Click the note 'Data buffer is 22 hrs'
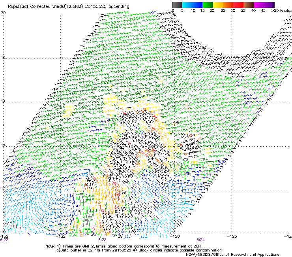 pyautogui.click(x=81, y=250)
